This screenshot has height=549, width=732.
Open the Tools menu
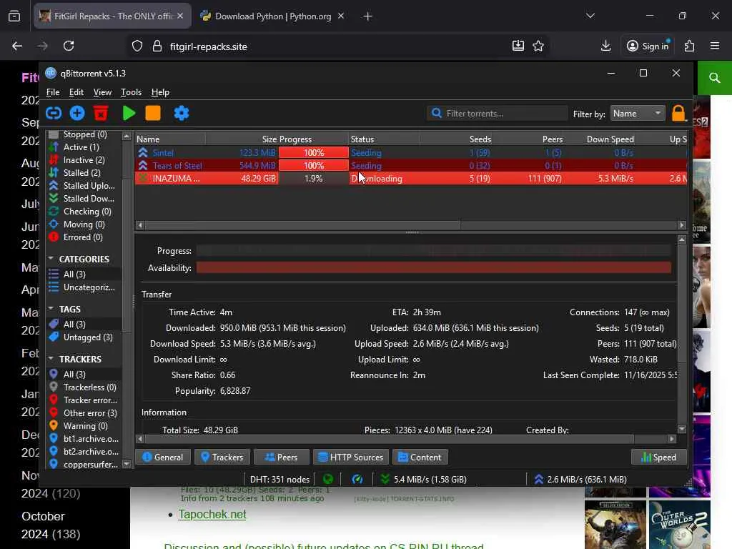[132, 92]
